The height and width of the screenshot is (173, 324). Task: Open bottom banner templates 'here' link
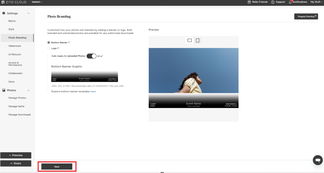coord(93,92)
